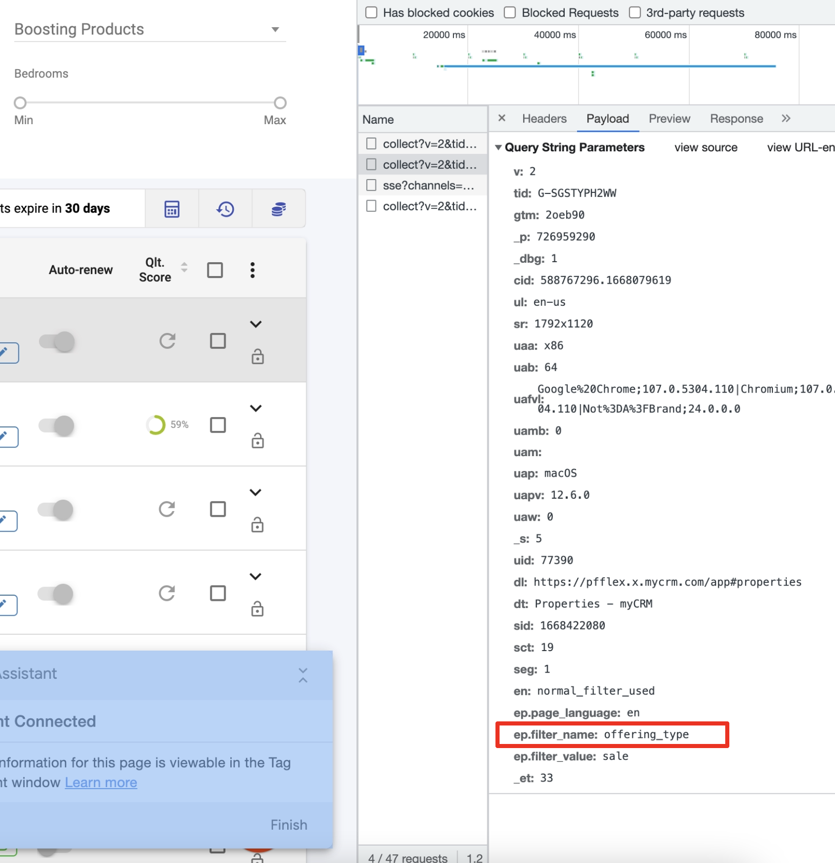Toggle auto-renew switch in first row
Viewport: 835px width, 863px height.
tap(57, 341)
